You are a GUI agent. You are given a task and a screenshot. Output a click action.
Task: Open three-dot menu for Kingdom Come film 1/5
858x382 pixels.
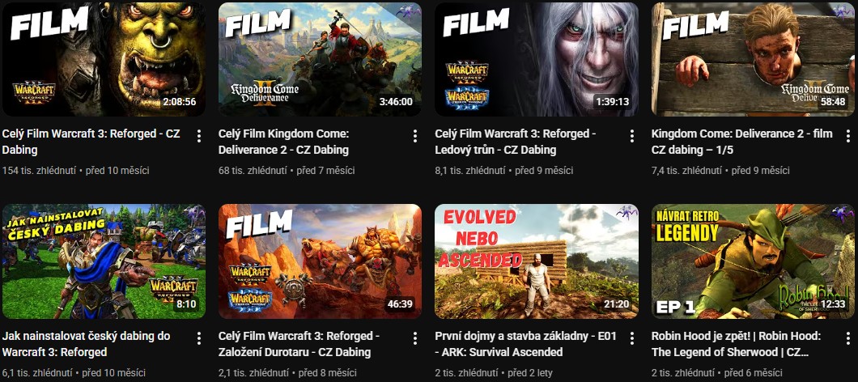pos(848,136)
